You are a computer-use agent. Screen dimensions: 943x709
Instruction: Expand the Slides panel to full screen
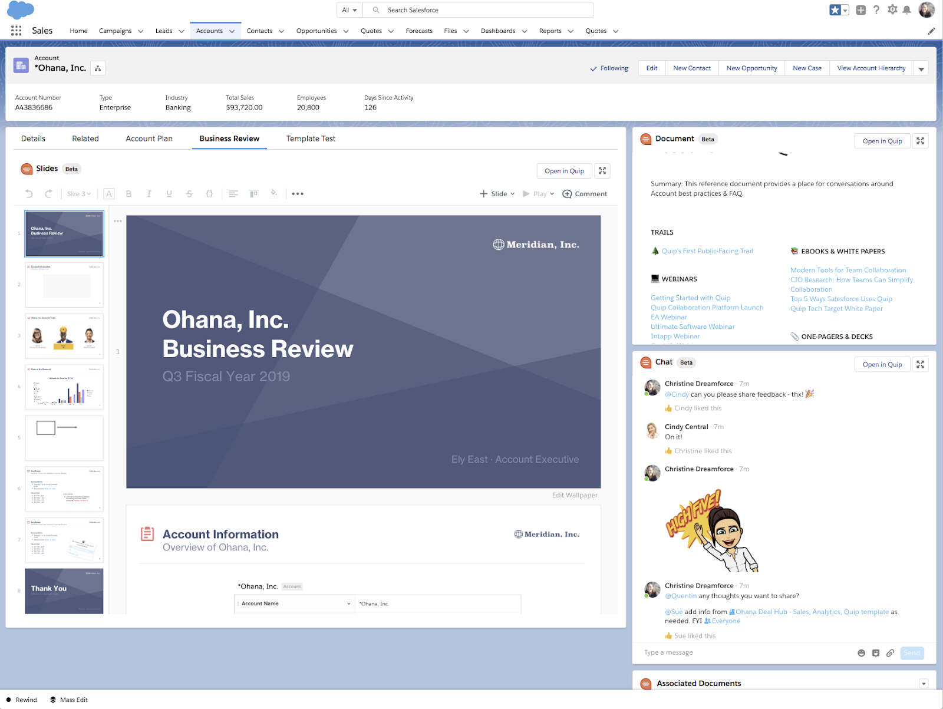point(602,171)
